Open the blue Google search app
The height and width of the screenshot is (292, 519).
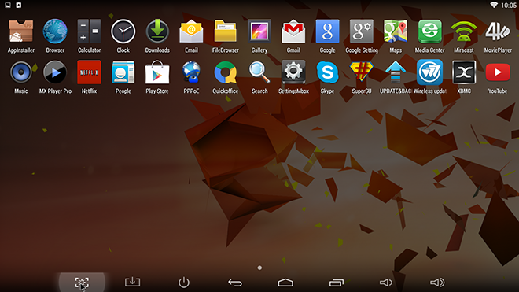[327, 31]
